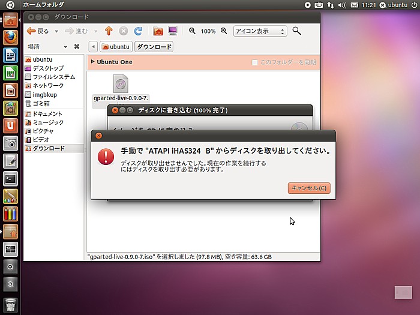Open the text editor launcher icon

point(10,161)
